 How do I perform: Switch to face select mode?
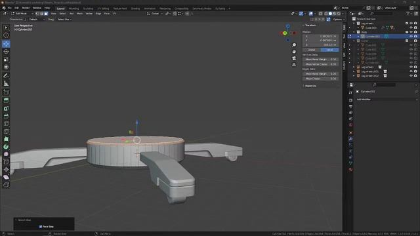[46, 13]
